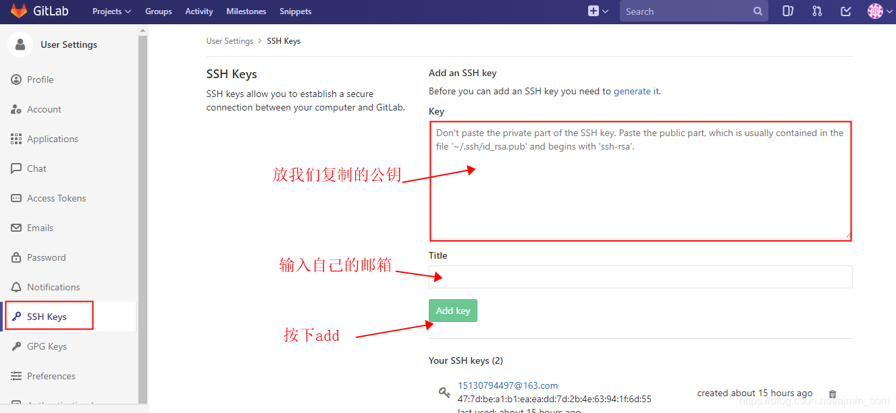Click 'created about 15 hours ago' text
Image resolution: width=896 pixels, height=413 pixels.
tap(755, 393)
